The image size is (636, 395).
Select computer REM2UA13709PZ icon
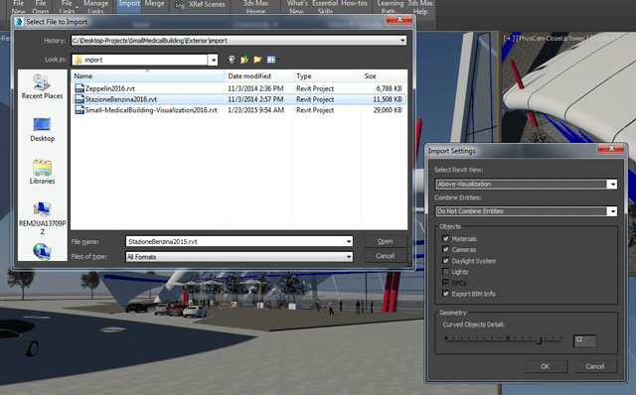tap(42, 217)
